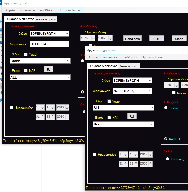Increase the 2019 year stepper in front window
Image resolution: width=188 pixels, height=192 pixels.
click(150, 153)
